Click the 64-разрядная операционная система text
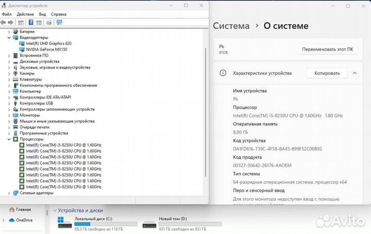371x234 pixels. (290, 182)
